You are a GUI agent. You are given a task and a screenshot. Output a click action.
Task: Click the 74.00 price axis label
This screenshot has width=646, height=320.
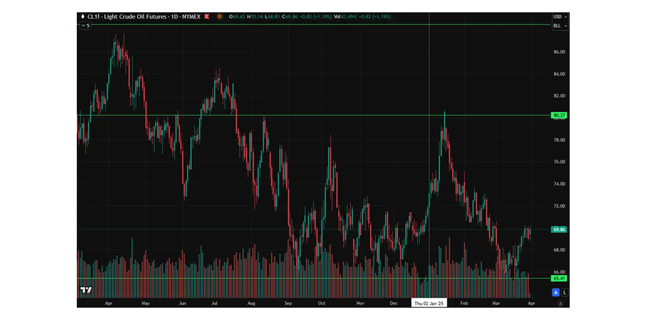click(559, 184)
